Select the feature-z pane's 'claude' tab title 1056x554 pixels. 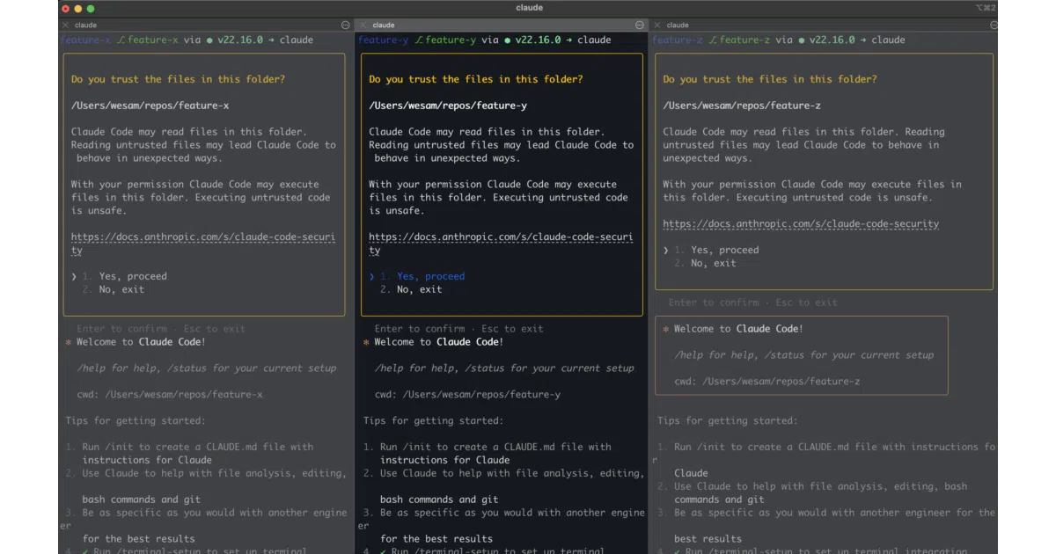click(678, 26)
